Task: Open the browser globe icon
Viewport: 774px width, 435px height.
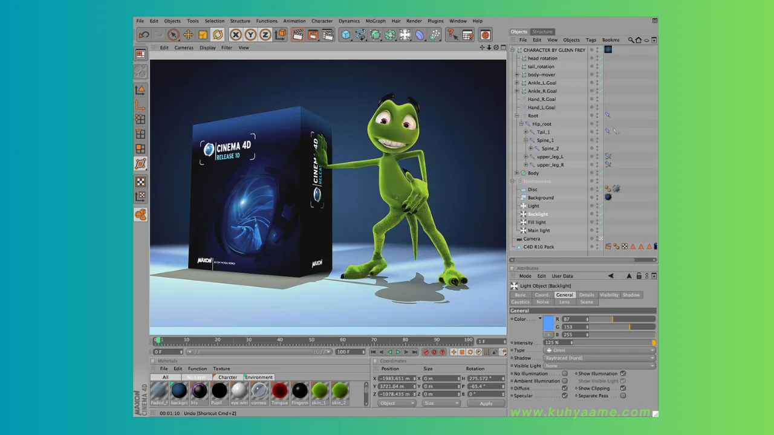Action: (x=485, y=35)
